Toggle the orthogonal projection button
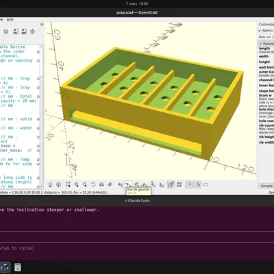274x274 pixels. click(x=179, y=184)
